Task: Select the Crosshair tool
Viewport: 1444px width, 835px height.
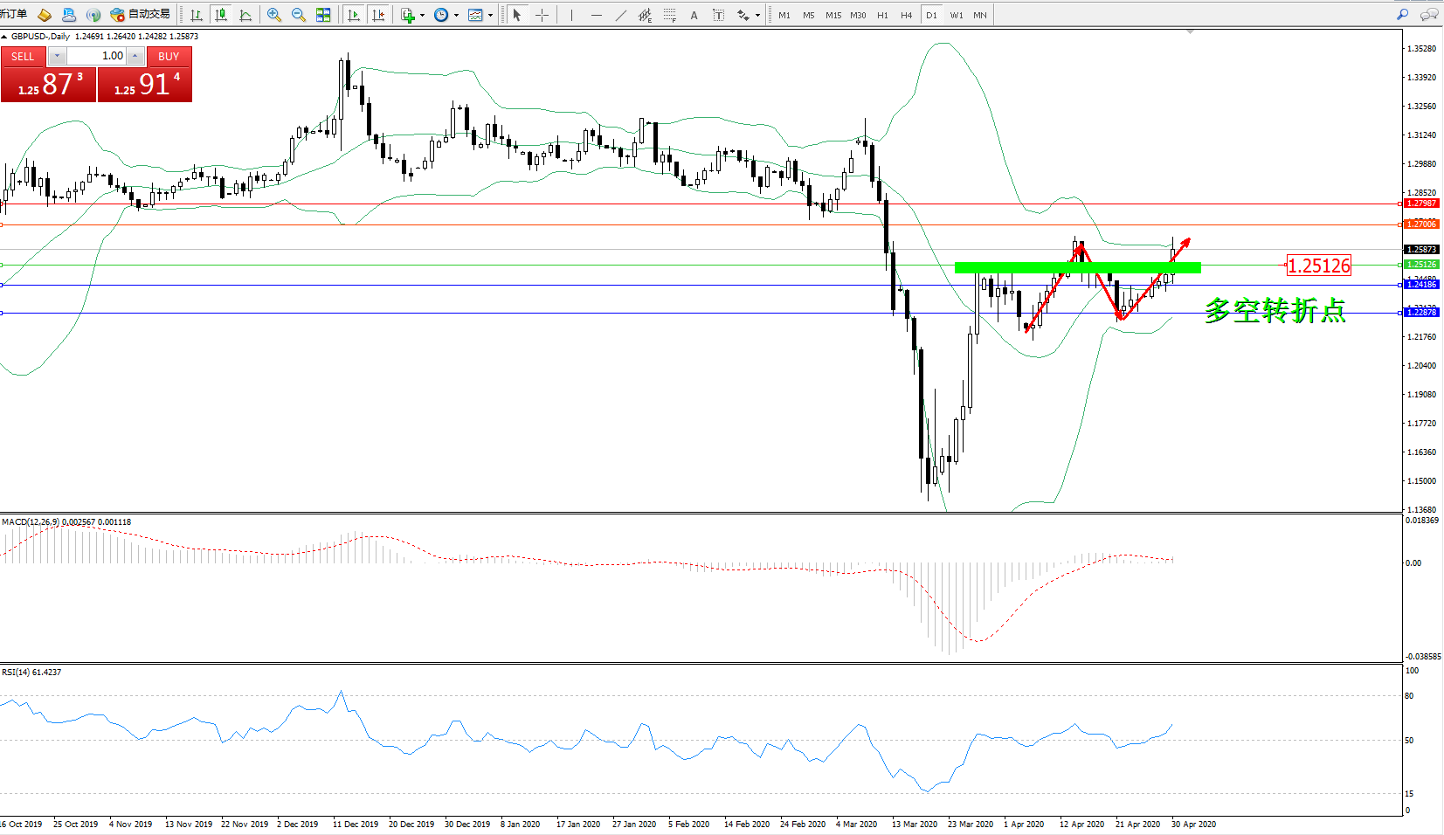Action: tap(542, 15)
